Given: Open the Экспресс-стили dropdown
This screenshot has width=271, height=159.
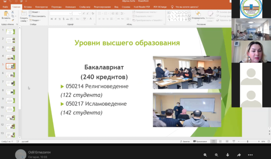Looking at the screenshot, I should coord(210,16).
